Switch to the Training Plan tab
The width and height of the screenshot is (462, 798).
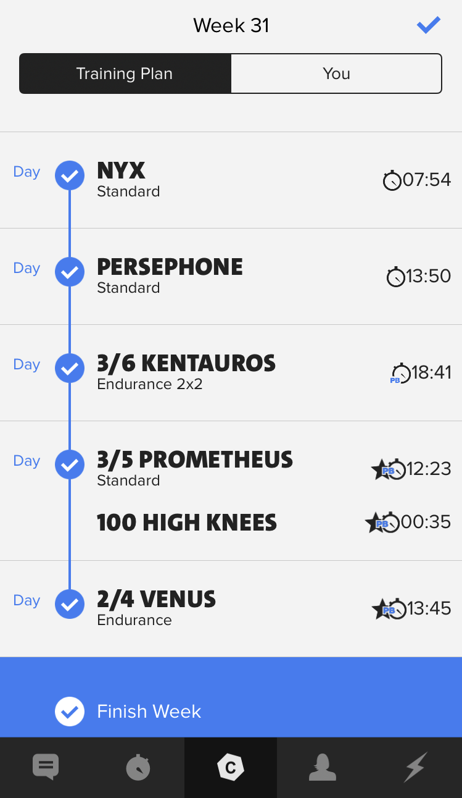[x=125, y=74]
